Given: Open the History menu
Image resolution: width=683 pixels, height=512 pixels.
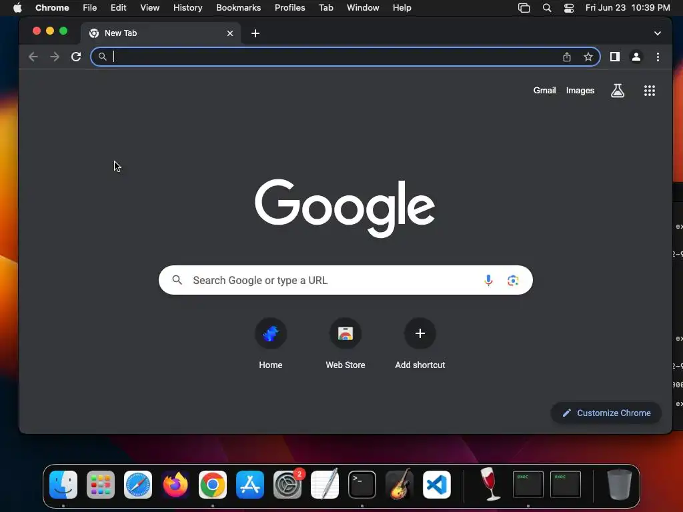Looking at the screenshot, I should coord(187,7).
